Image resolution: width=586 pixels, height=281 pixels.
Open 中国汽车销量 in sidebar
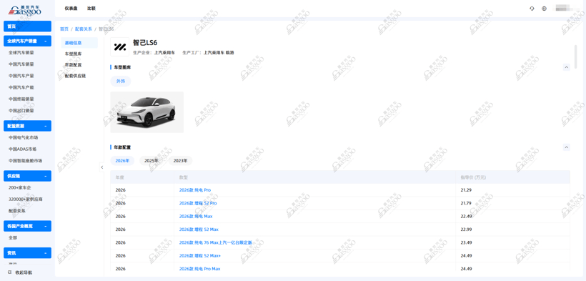click(21, 64)
